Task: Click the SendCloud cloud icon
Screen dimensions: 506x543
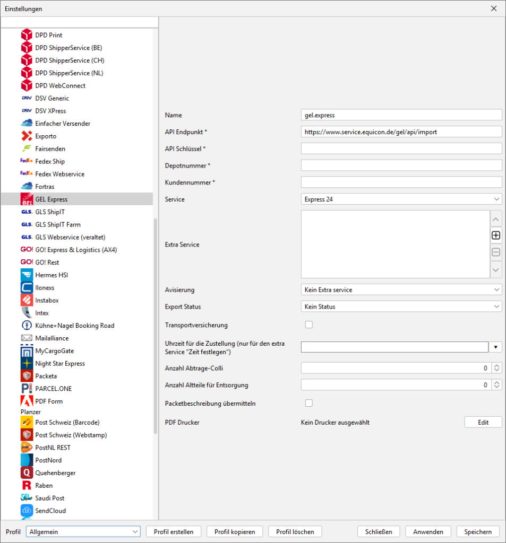Action: [27, 511]
